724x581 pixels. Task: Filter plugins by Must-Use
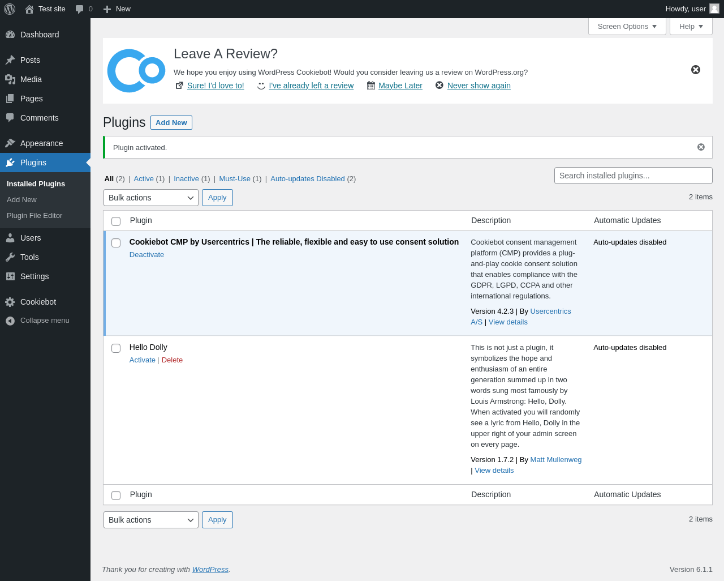coord(235,179)
